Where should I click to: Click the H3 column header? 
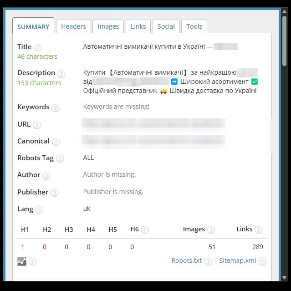[69, 230]
